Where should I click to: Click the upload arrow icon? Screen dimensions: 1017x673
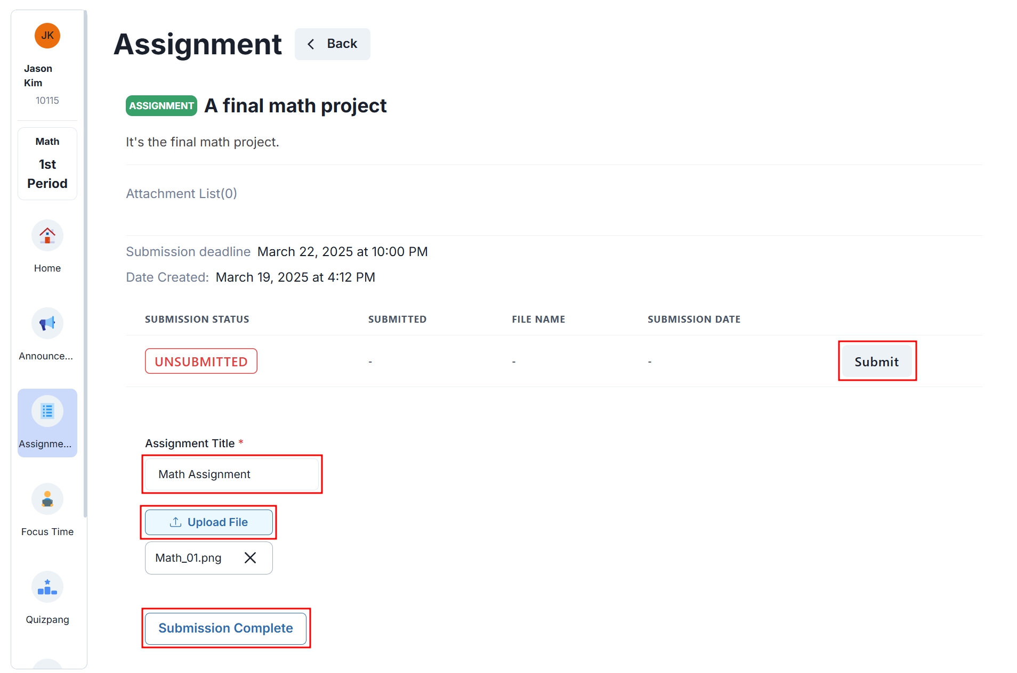click(175, 522)
